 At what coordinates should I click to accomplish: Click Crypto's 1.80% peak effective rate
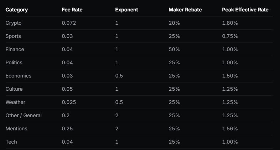click(x=230, y=23)
